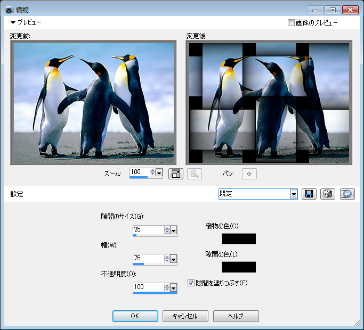Click the 設定 section label
The width and height of the screenshot is (364, 330).
click(17, 194)
